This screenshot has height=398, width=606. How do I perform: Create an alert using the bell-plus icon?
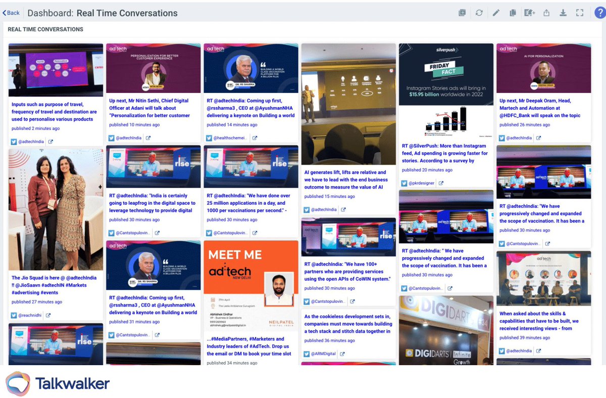pyautogui.click(x=529, y=13)
